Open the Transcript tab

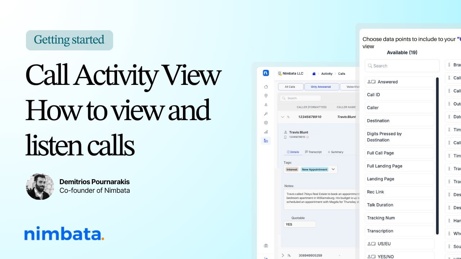point(313,152)
